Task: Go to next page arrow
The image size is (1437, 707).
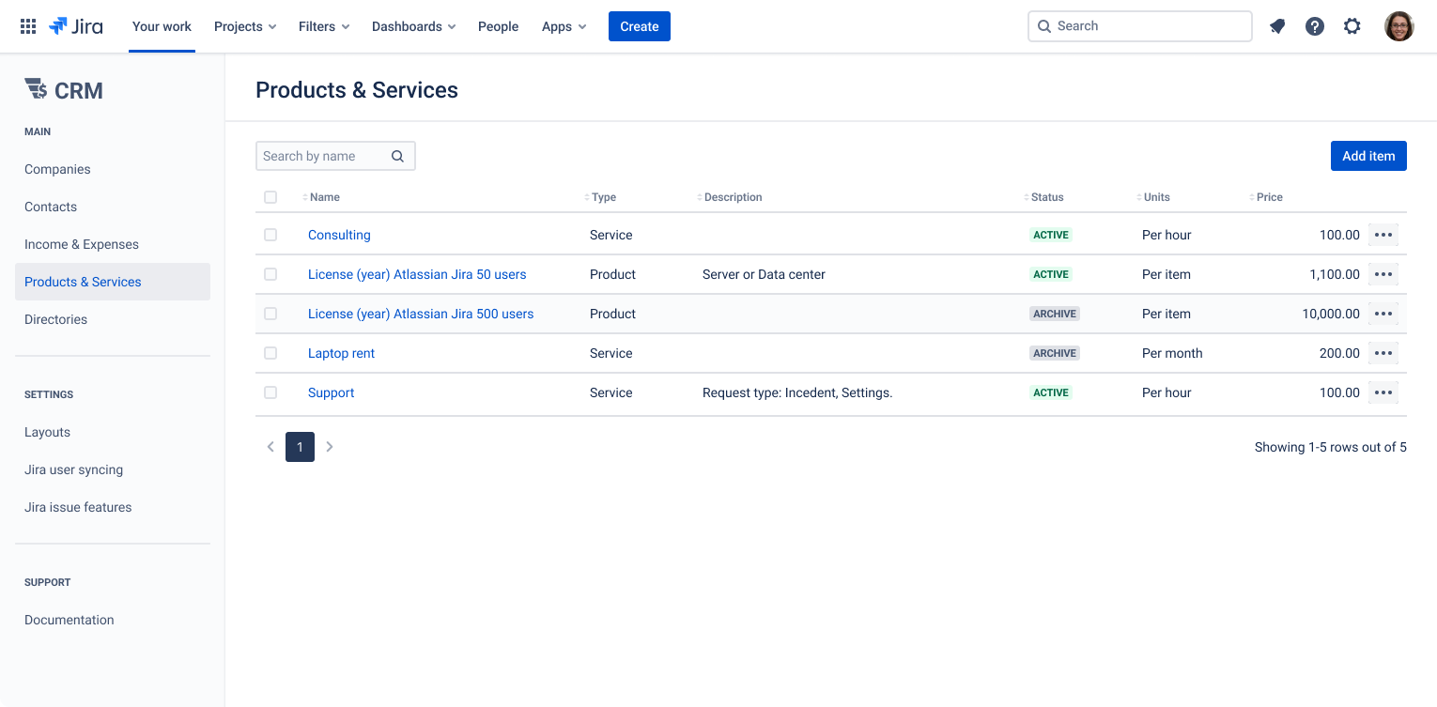Action: pos(330,447)
